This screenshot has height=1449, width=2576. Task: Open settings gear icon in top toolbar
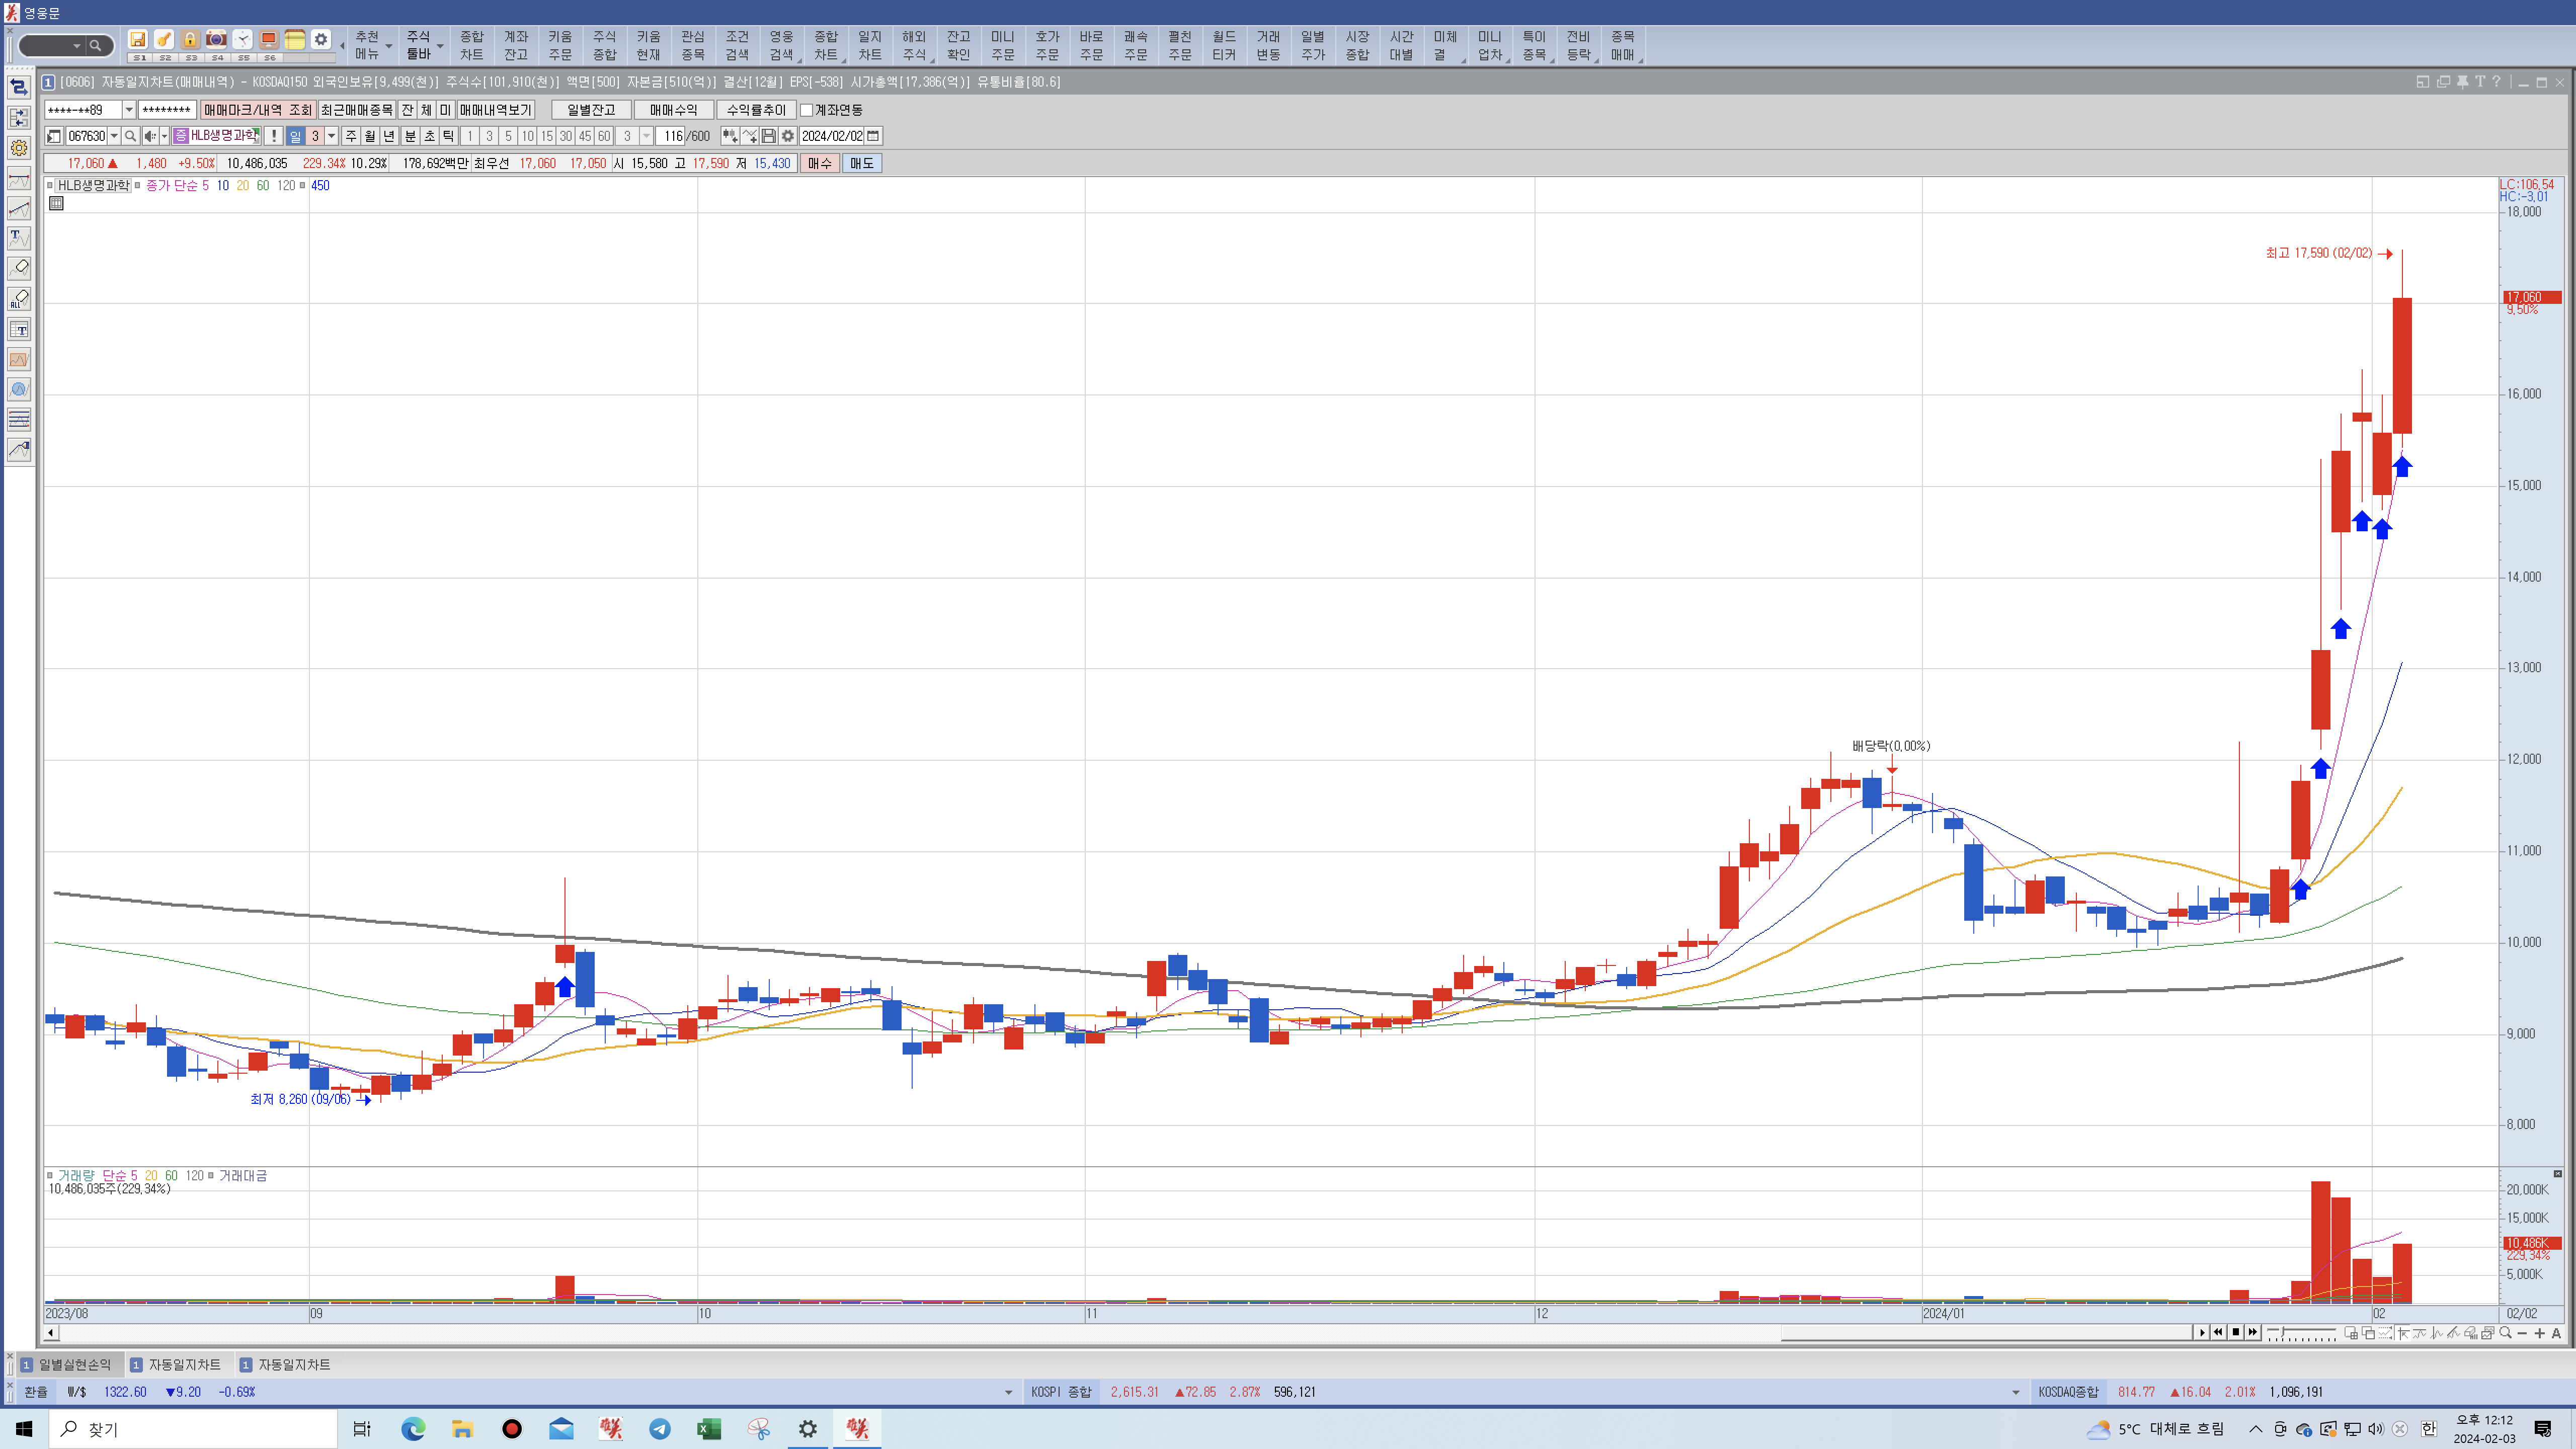tap(321, 40)
